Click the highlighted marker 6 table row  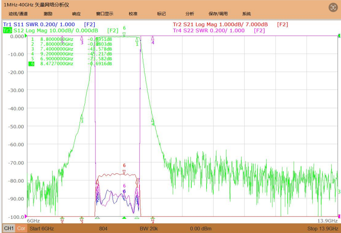point(70,64)
